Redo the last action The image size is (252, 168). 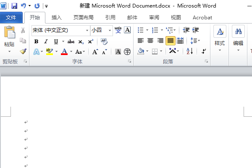(x=37, y=6)
